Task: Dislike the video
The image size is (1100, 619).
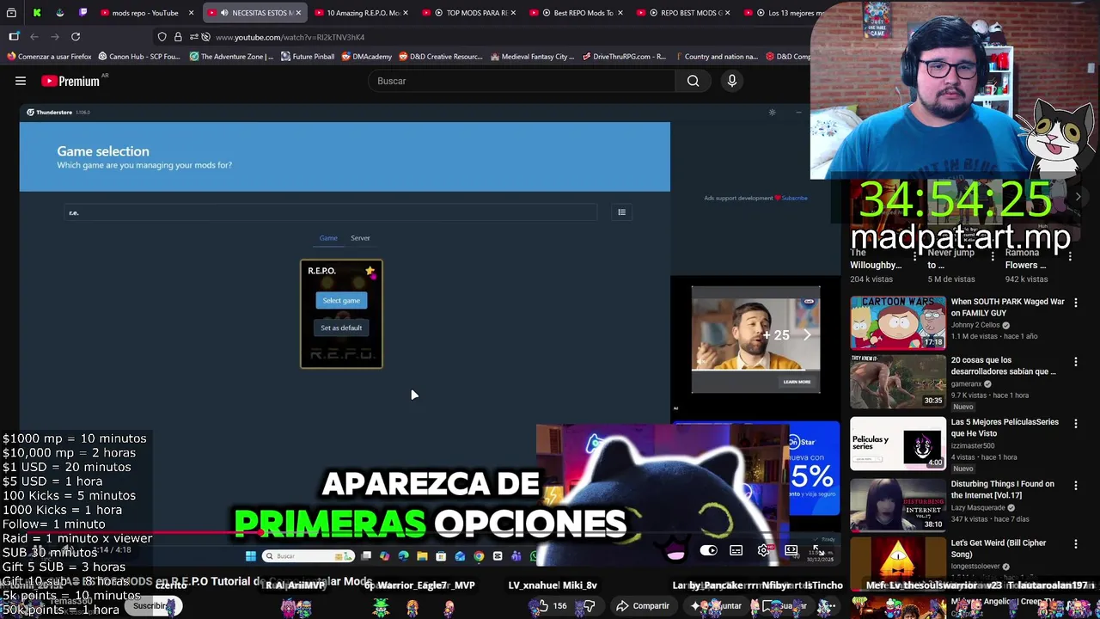Action: click(590, 606)
